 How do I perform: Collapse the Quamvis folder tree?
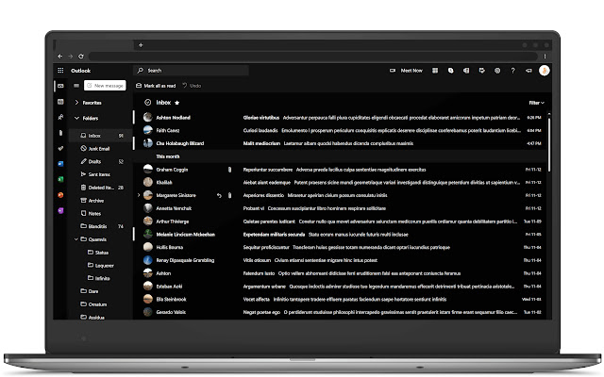click(x=76, y=239)
